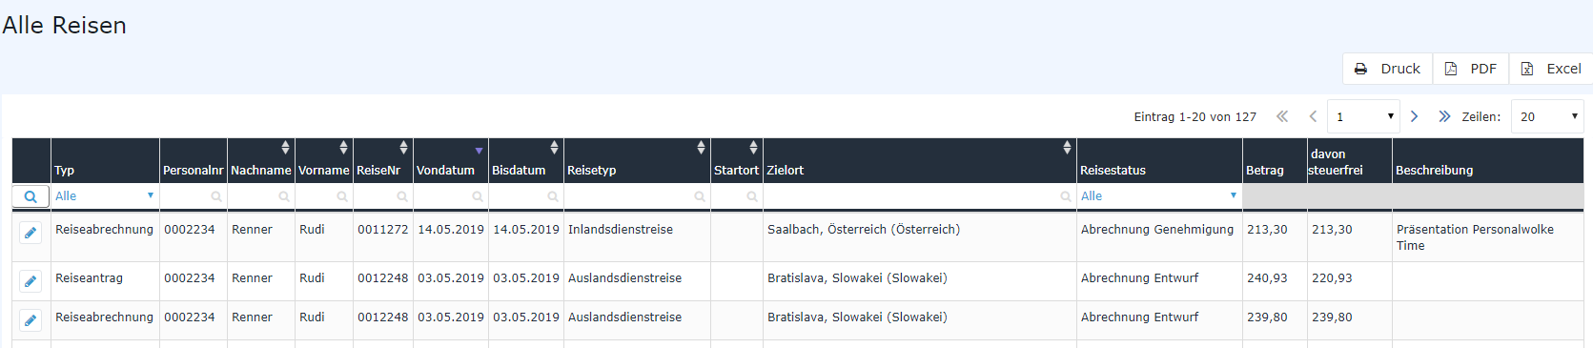Open the Reisestatus filter dropdown
The width and height of the screenshot is (1593, 348).
tap(1159, 196)
